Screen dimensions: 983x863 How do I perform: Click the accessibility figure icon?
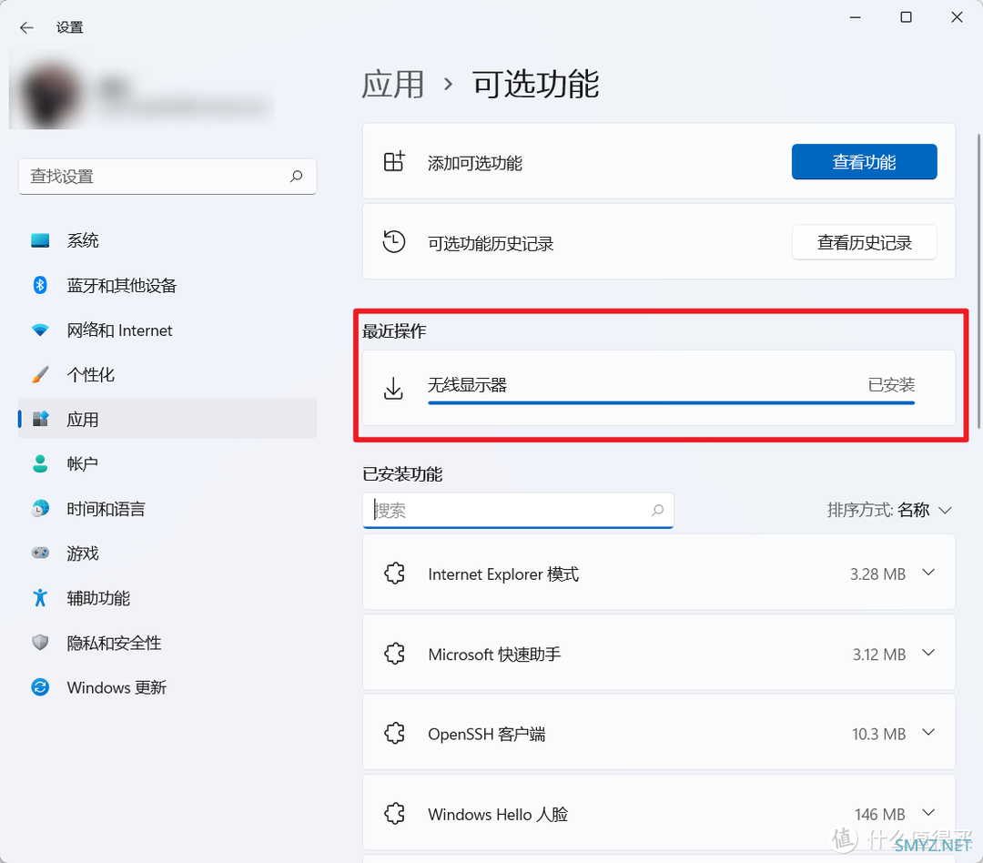pyautogui.click(x=40, y=598)
